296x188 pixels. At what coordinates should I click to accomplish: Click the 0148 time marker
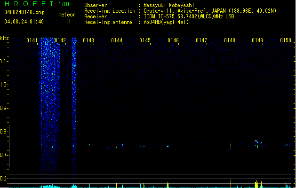230,40
